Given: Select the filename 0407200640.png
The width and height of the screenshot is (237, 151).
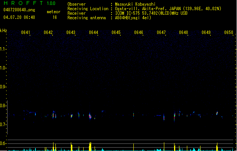Looking at the screenshot, I should click(19, 10).
